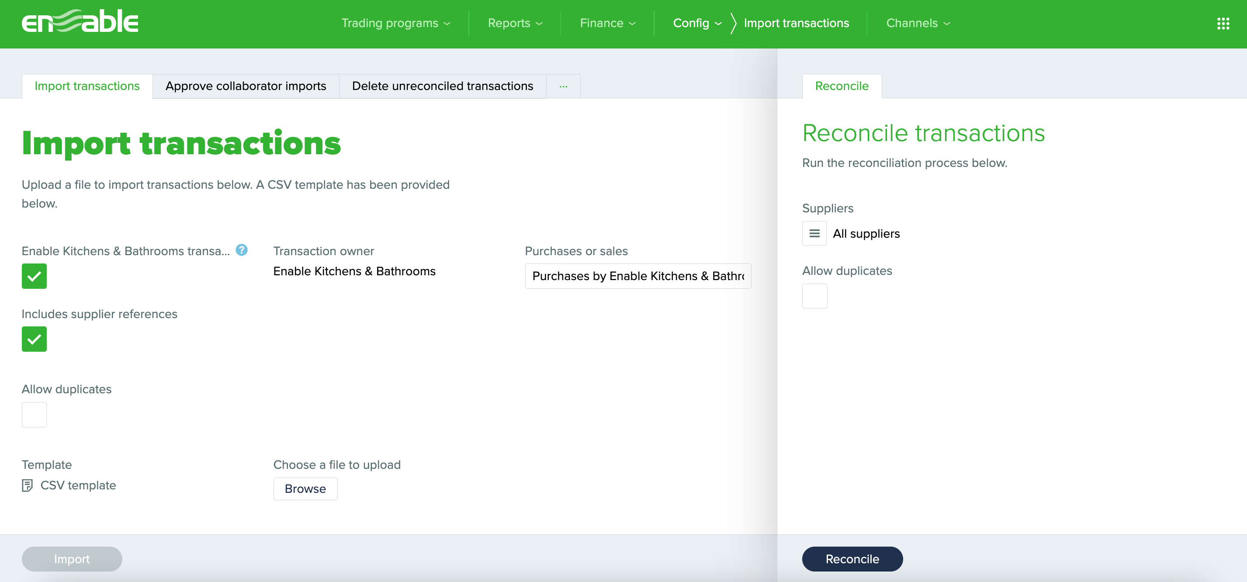This screenshot has width=1247, height=582.
Task: Expand Channels menu
Action: [918, 23]
